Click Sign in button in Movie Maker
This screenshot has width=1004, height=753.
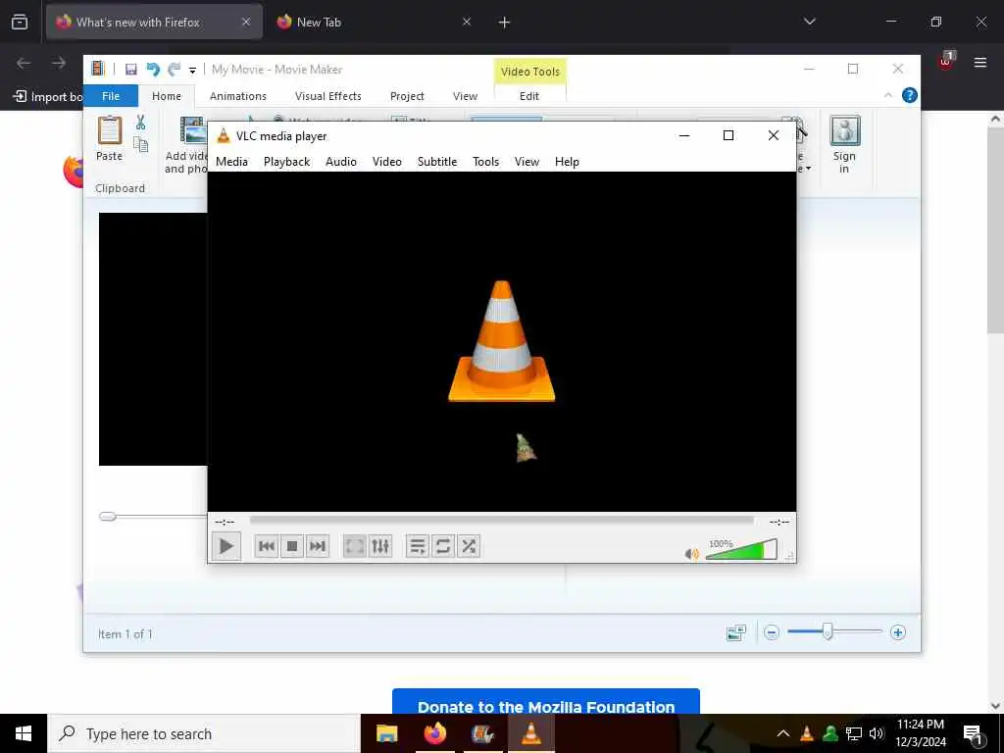(844, 145)
